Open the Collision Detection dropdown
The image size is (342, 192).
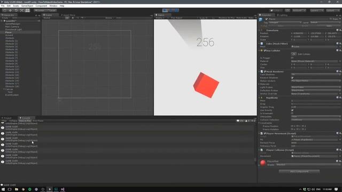pos(316,119)
